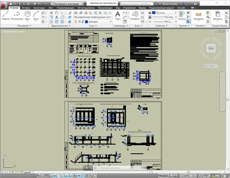Viewport: 230px width, 178px height.
Task: Switch to the Layout1 sheet tab
Action: [x=28, y=172]
